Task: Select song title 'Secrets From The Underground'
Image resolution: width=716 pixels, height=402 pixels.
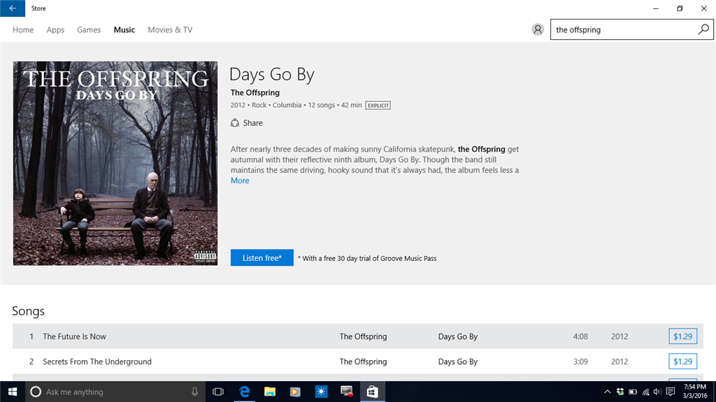Action: tap(97, 362)
